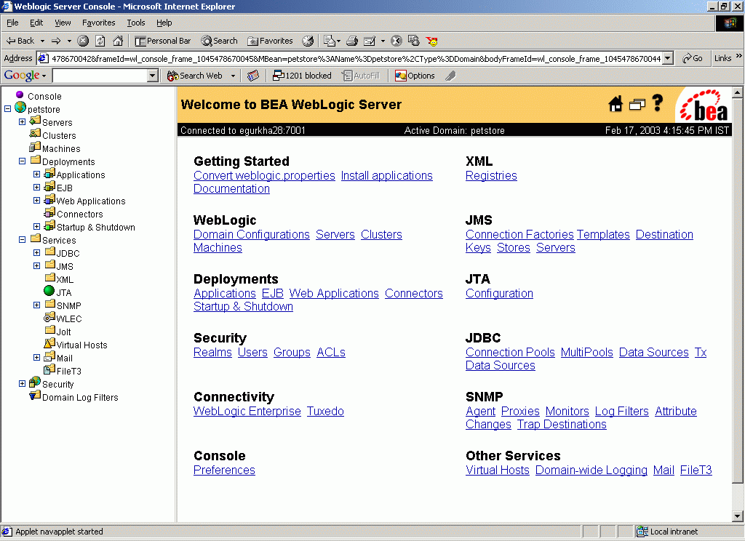Click the petstore domain globe icon
The width and height of the screenshot is (745, 541).
click(20, 108)
